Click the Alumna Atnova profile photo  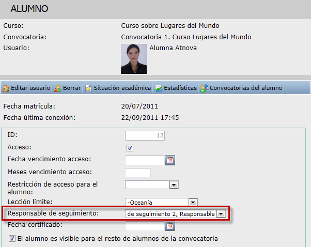(x=134, y=59)
